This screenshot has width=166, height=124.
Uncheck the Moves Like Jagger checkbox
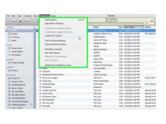40,78
